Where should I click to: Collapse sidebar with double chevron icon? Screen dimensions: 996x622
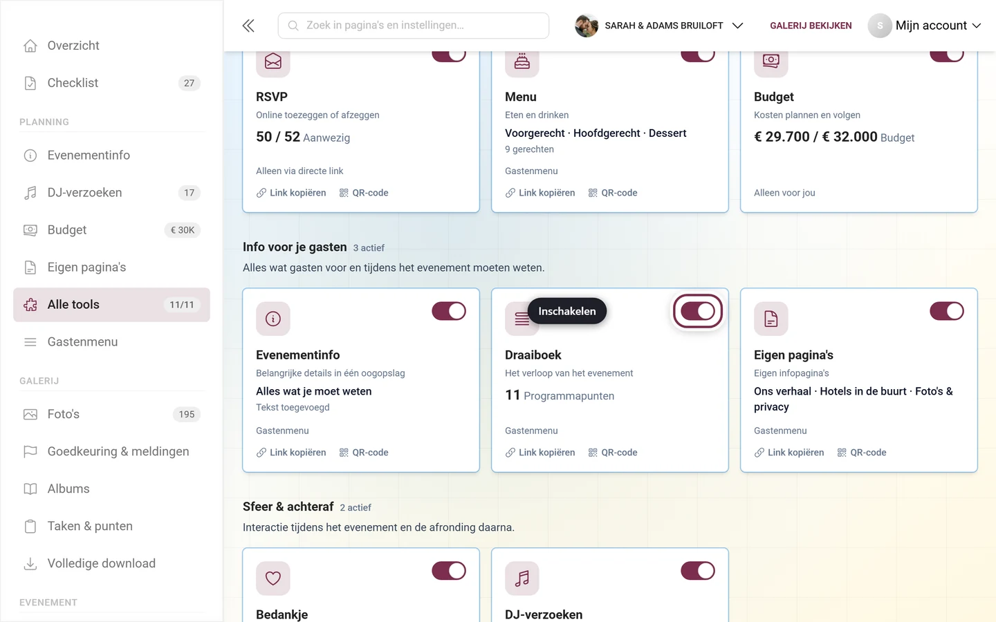point(248,26)
